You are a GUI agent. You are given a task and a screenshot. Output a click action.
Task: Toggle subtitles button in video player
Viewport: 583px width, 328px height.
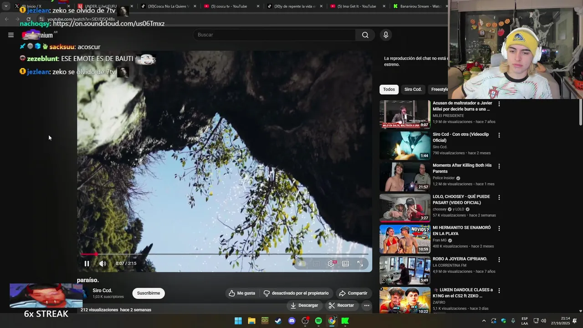pyautogui.click(x=316, y=263)
